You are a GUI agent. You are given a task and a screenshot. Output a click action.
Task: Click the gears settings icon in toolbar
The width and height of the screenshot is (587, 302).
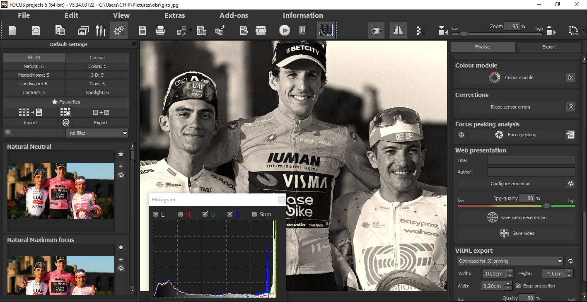[119, 30]
